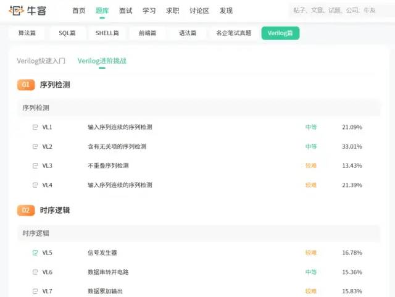Viewport: 395px width, 297px height.
Task: Open 求职 in top navigation
Action: 173,10
